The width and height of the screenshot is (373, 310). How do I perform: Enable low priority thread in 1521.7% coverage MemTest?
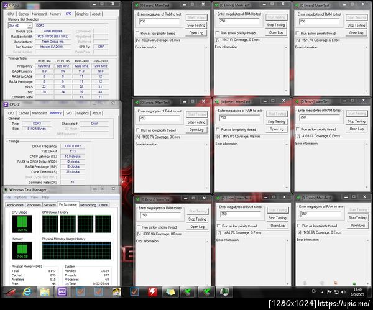click(297, 33)
